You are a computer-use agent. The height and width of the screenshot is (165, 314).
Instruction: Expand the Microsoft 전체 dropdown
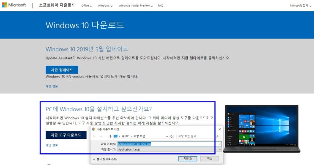(300, 5)
